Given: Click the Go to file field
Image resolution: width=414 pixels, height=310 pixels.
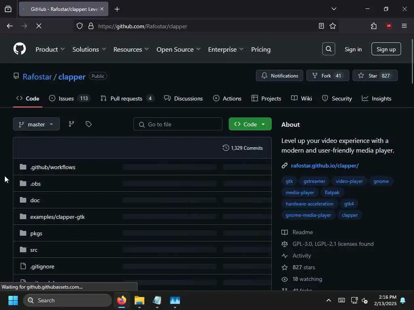Looking at the screenshot, I should coord(178,124).
